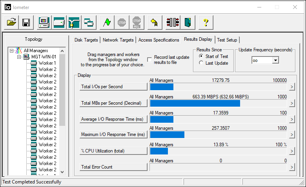Reset workers with the yellow arrow icon

154,22
